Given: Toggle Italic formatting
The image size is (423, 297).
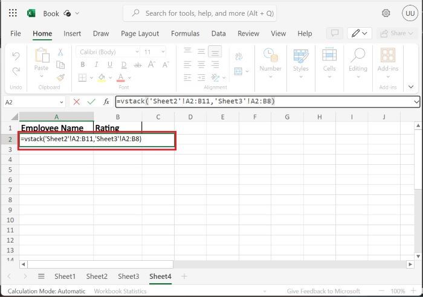Looking at the screenshot, I should click(x=96, y=65).
